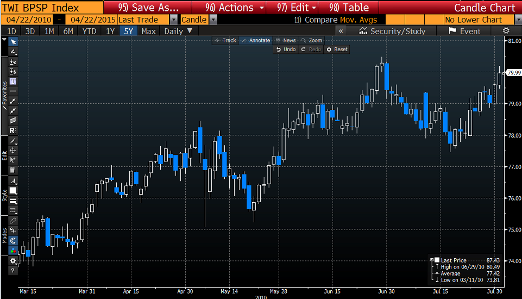The image size is (522, 299).
Task: Toggle the magnet snap mode
Action: click(x=12, y=240)
